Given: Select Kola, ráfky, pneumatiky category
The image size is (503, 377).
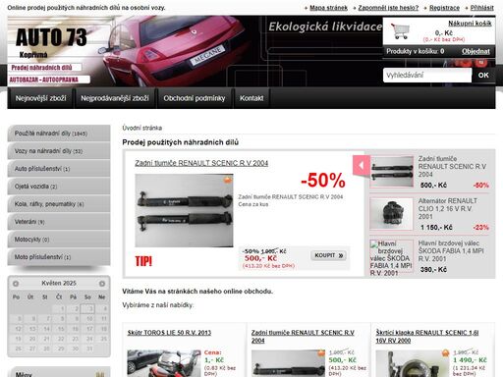Looking at the screenshot, I should 59,204.
